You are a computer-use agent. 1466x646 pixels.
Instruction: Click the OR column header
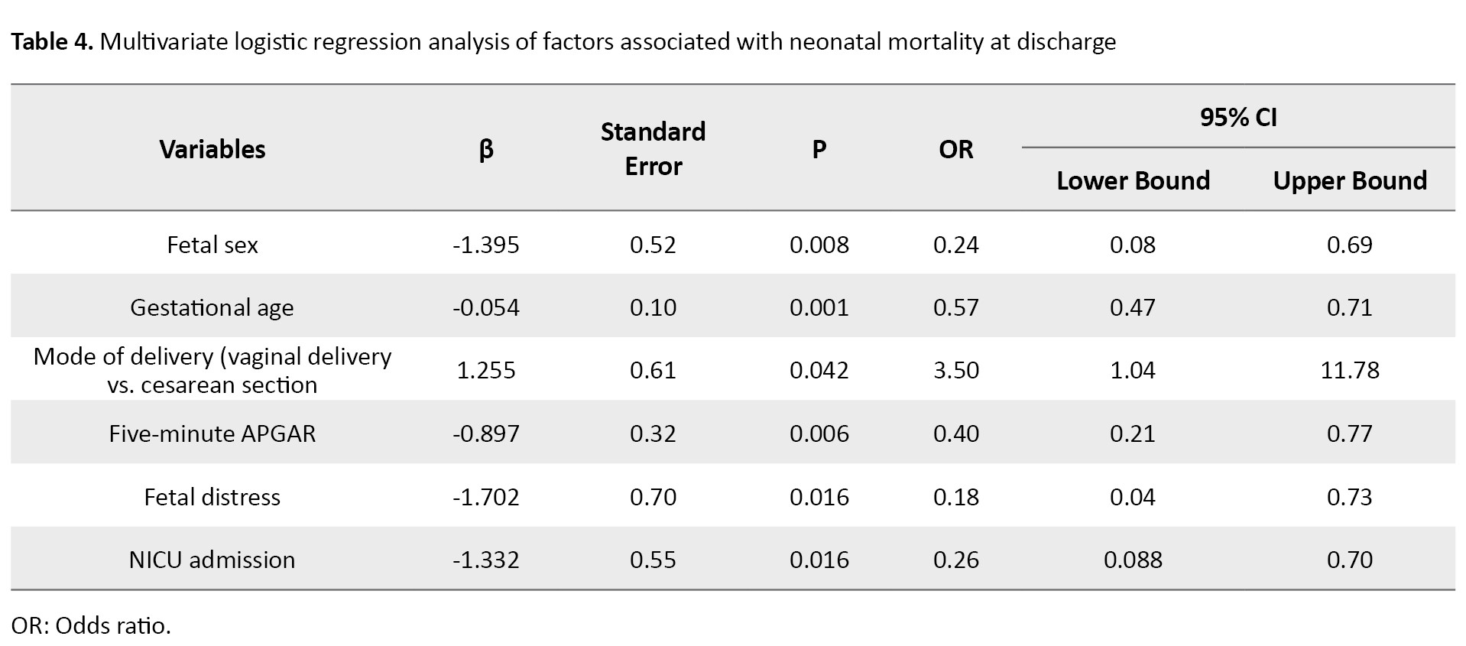pos(955,149)
